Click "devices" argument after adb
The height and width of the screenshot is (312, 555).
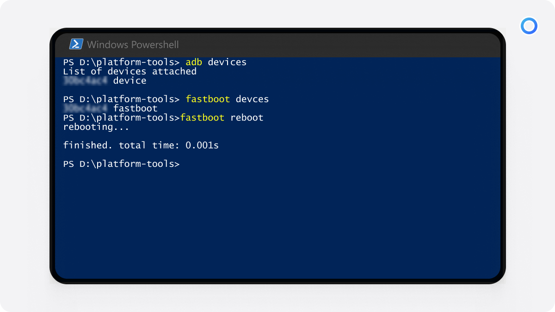227,62
